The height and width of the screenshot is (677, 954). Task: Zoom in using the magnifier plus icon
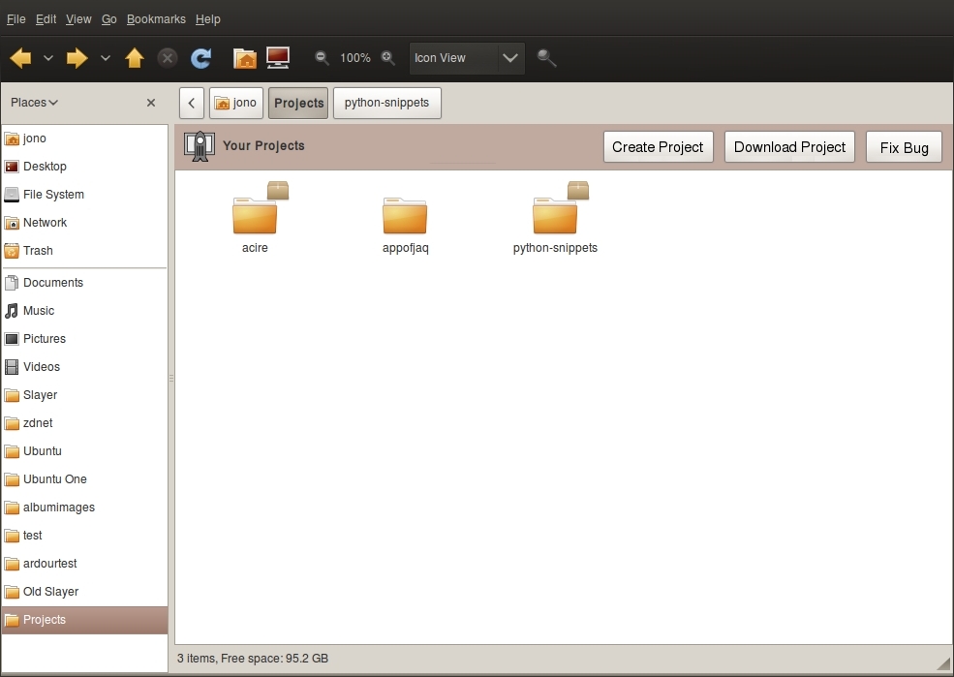388,58
